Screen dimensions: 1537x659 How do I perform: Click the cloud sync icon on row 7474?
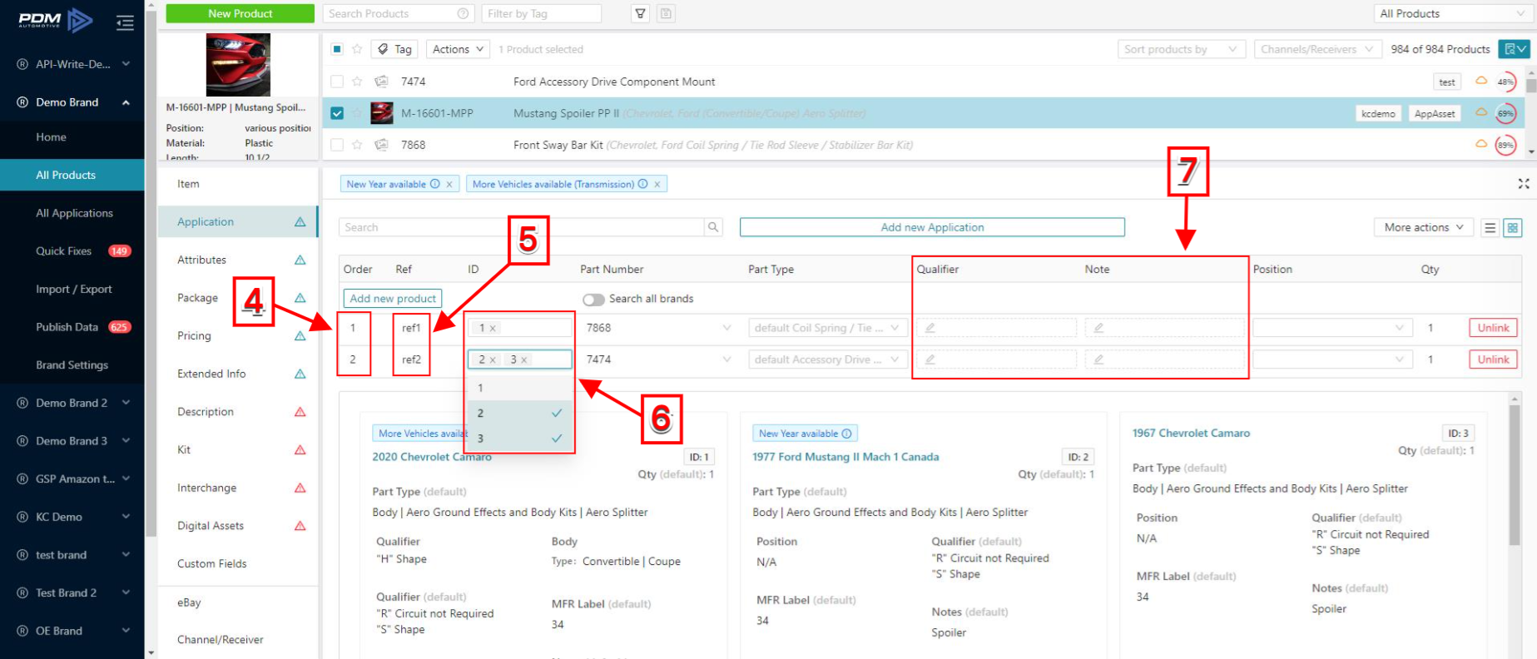(x=1481, y=81)
